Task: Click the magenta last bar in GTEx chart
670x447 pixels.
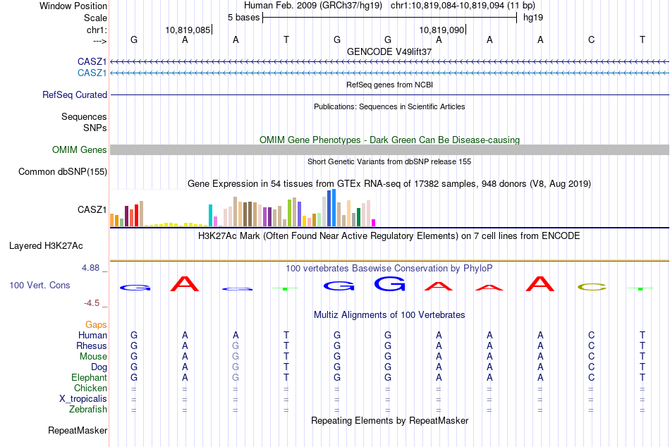Action: click(374, 223)
